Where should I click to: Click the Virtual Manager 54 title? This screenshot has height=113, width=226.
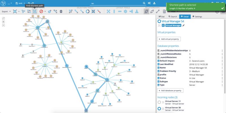[173, 21]
